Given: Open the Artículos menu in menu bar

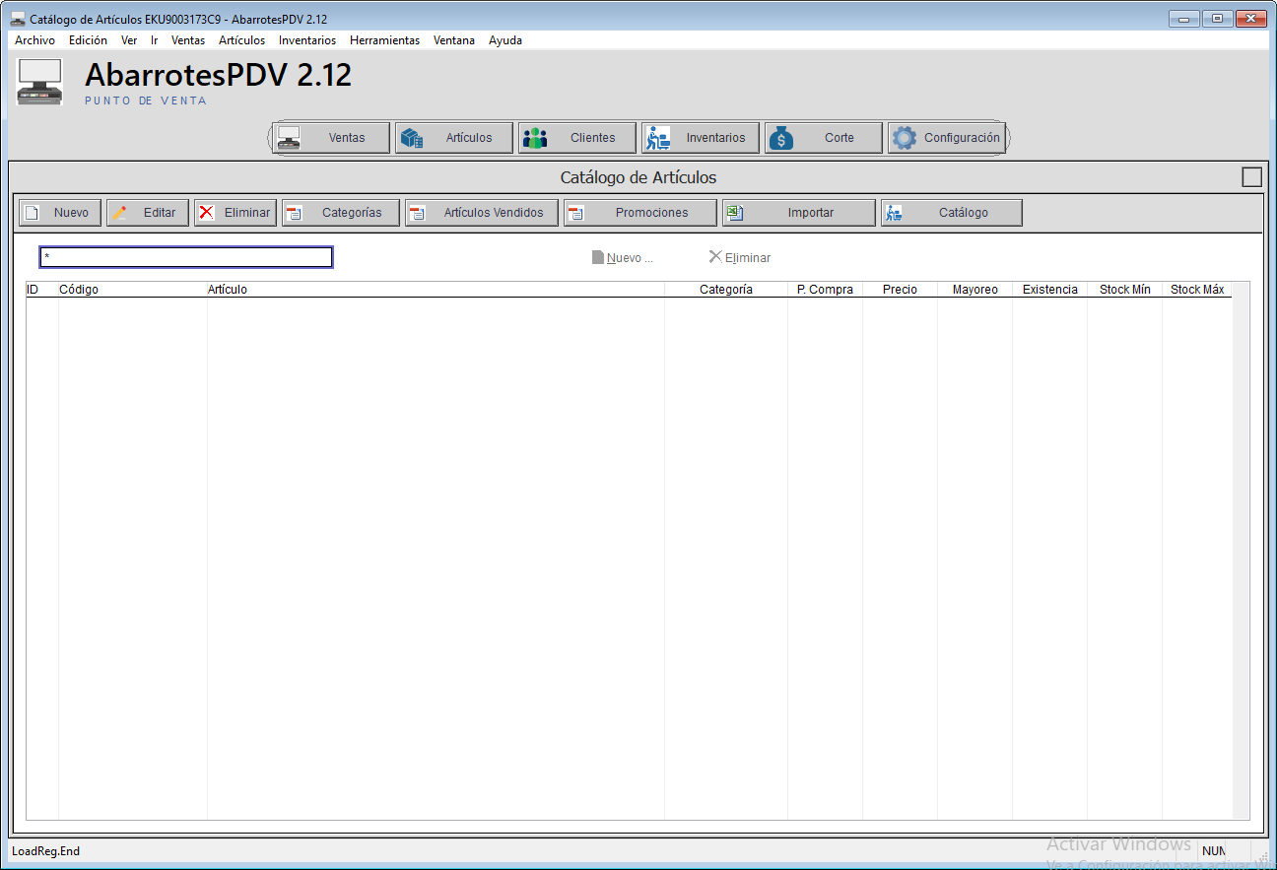Looking at the screenshot, I should (241, 40).
